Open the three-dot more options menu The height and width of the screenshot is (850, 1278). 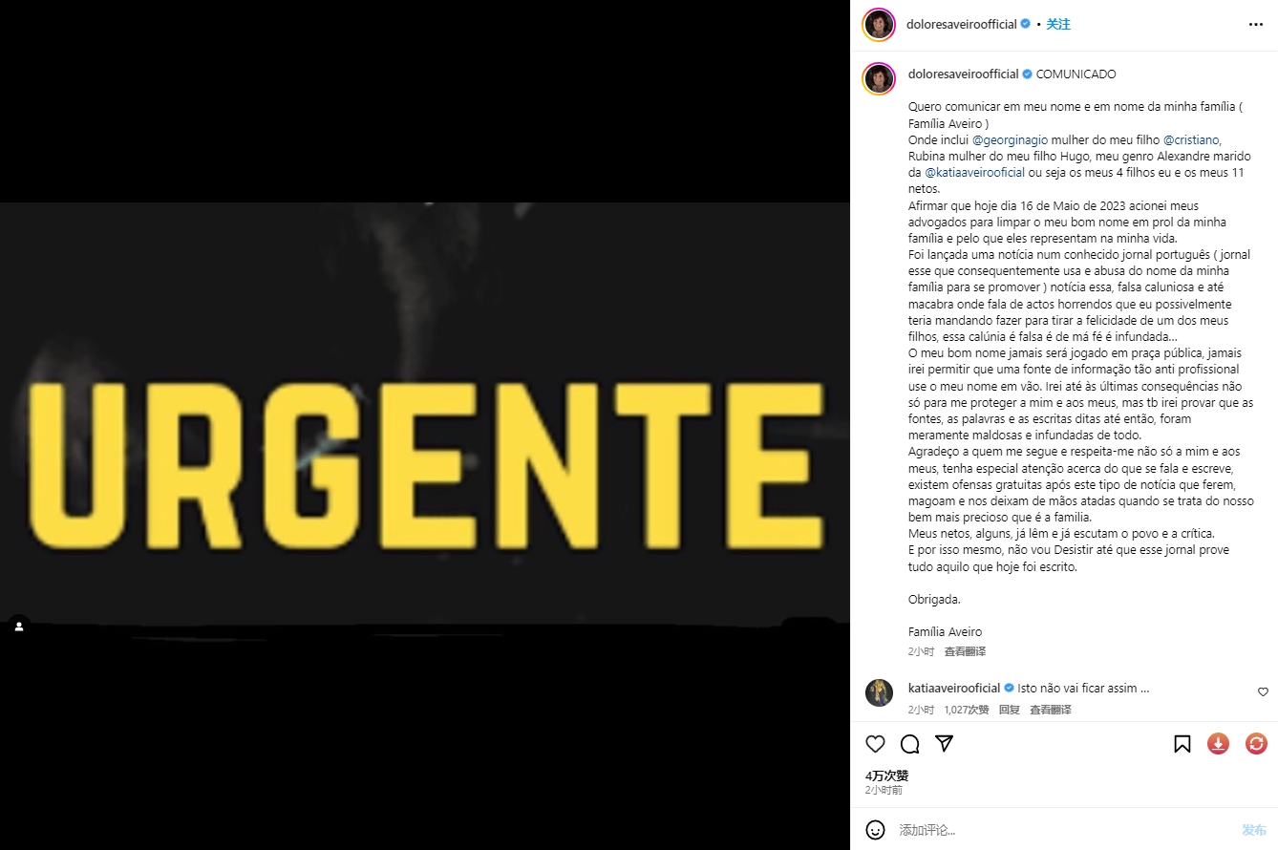point(1255,24)
